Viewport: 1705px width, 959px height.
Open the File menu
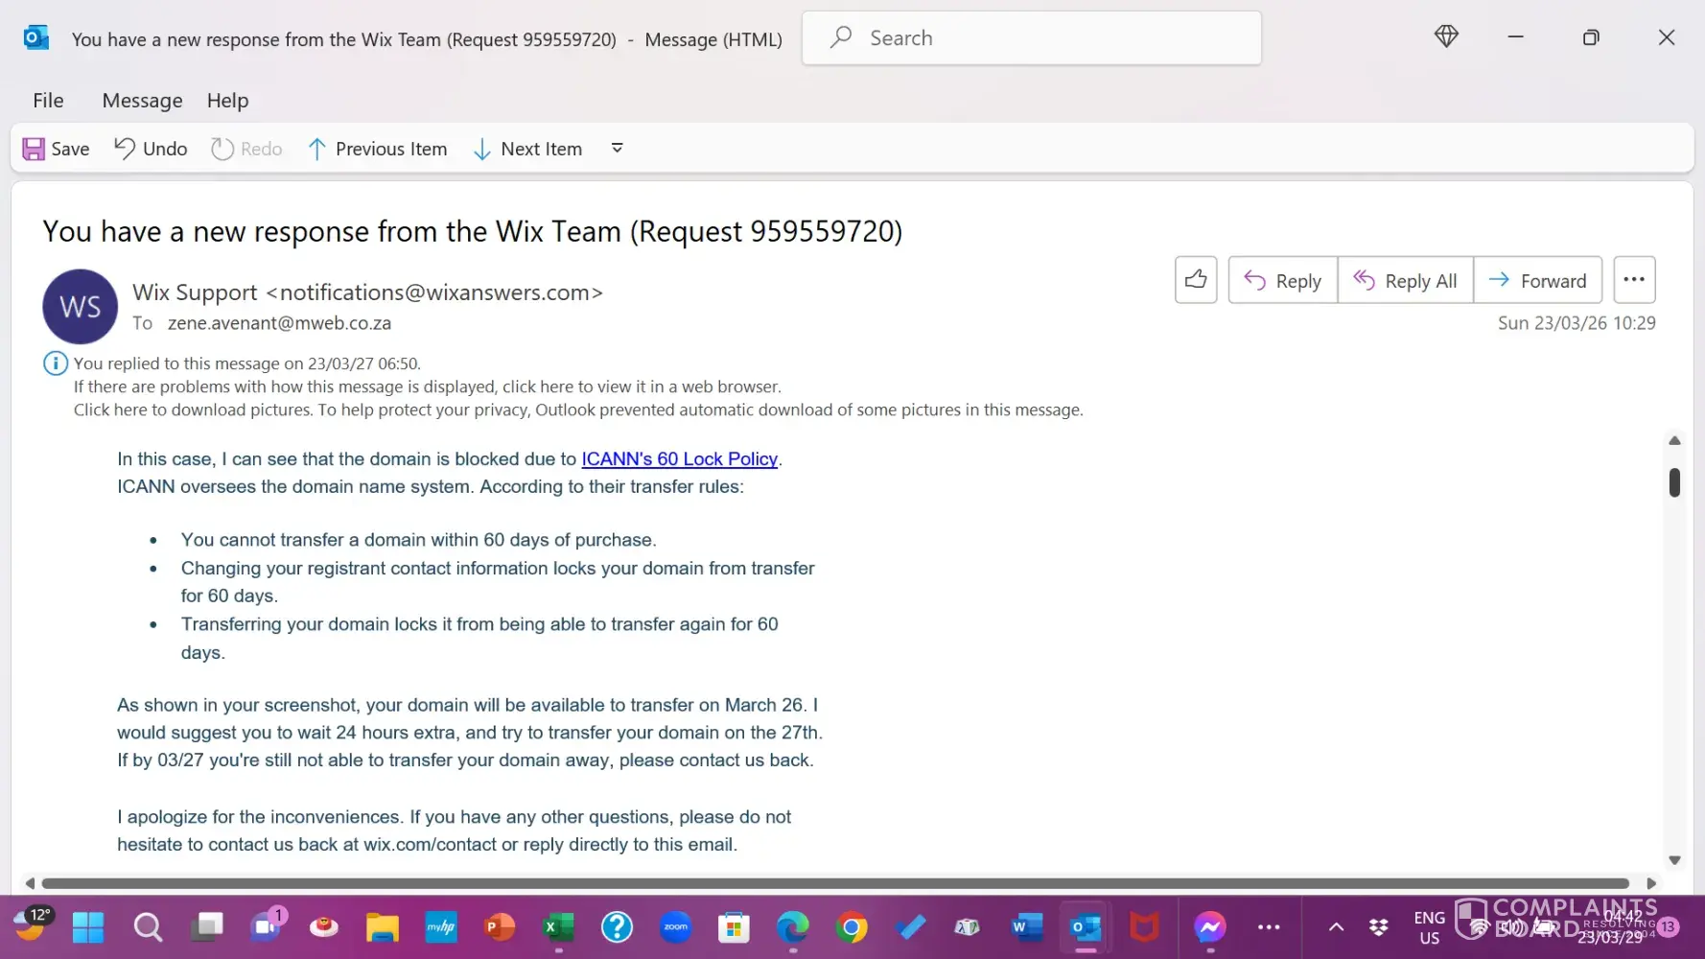click(x=48, y=101)
